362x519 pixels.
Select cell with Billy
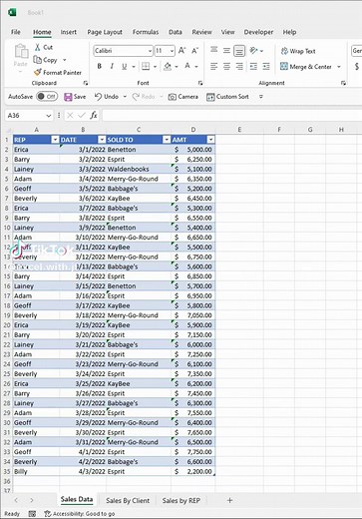pyautogui.click(x=36, y=471)
